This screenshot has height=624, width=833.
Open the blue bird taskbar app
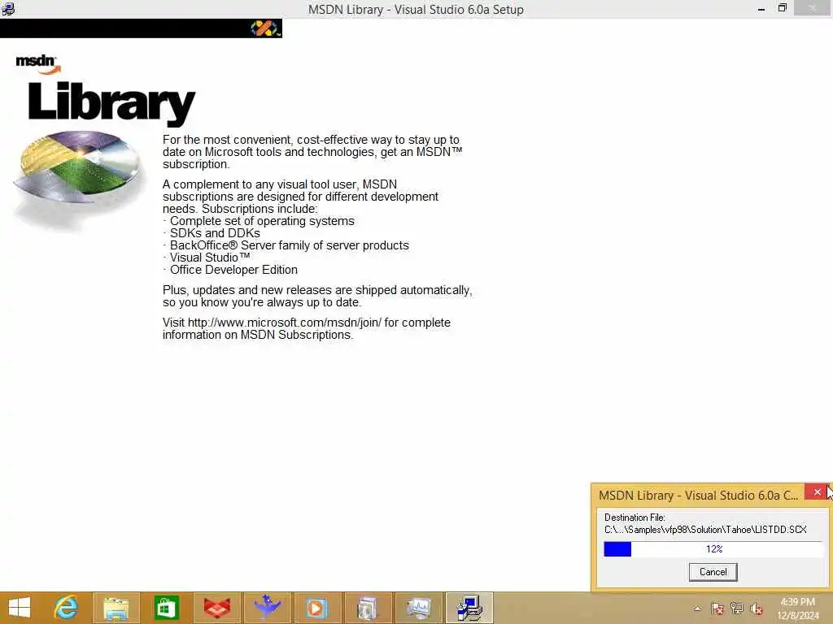click(x=267, y=608)
